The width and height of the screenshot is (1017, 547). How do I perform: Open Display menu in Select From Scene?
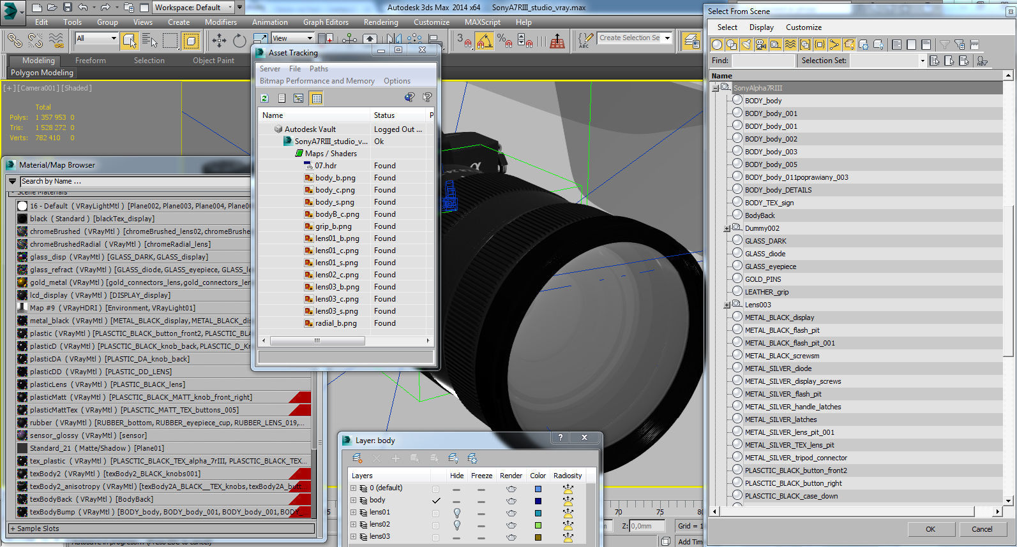pyautogui.click(x=761, y=27)
